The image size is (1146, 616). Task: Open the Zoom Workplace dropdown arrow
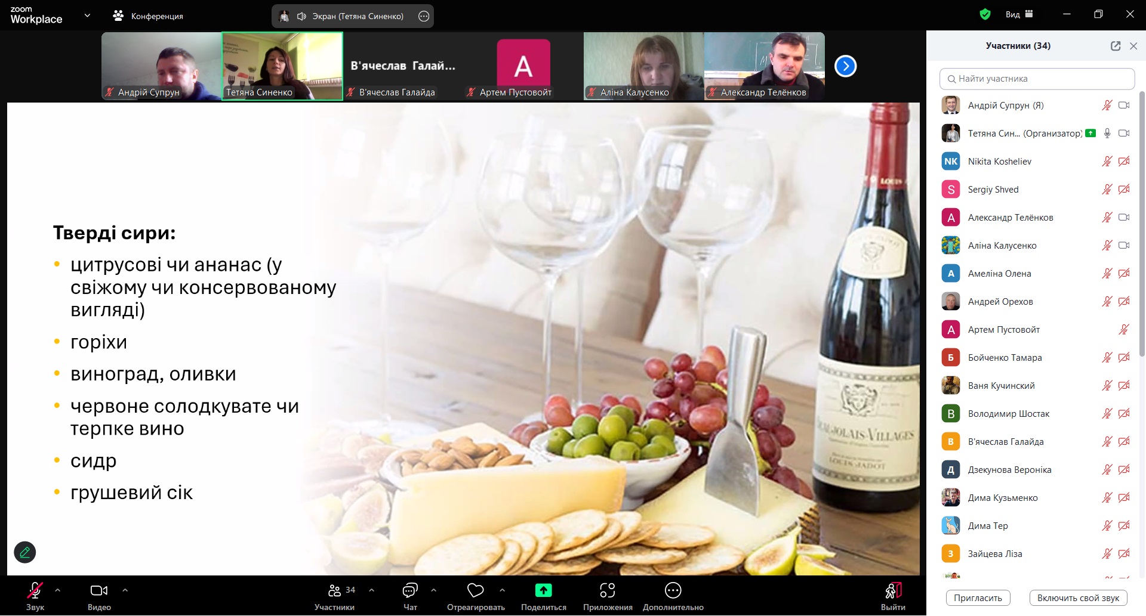pos(87,16)
